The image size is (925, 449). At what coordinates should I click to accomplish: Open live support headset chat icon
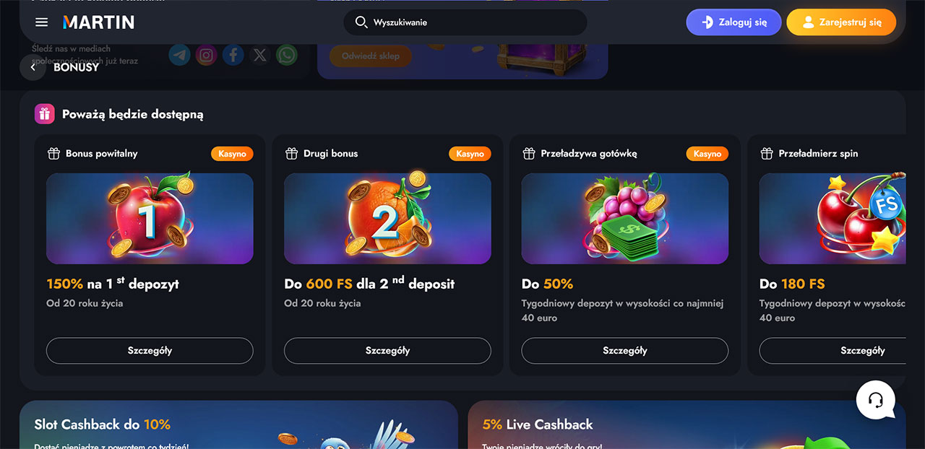(x=876, y=400)
